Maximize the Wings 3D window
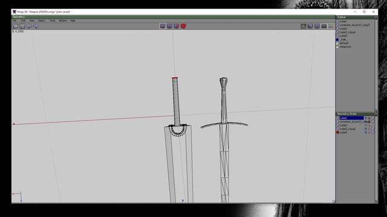Viewport: 387px width, 217px height. tap(364, 11)
